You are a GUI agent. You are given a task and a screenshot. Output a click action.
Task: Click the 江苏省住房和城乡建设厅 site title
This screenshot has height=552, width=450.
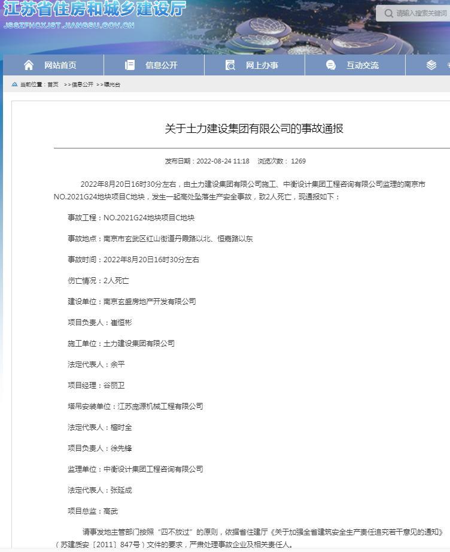pos(95,8)
